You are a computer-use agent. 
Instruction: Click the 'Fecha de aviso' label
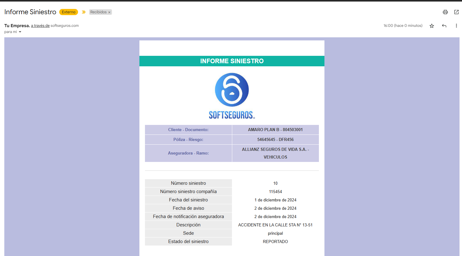click(x=188, y=208)
